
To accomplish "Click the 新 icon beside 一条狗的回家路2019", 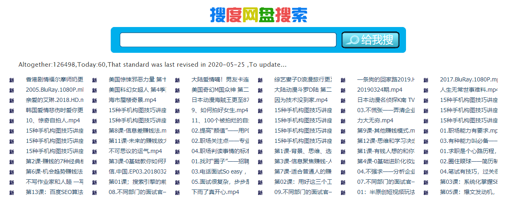I will [343, 80].
